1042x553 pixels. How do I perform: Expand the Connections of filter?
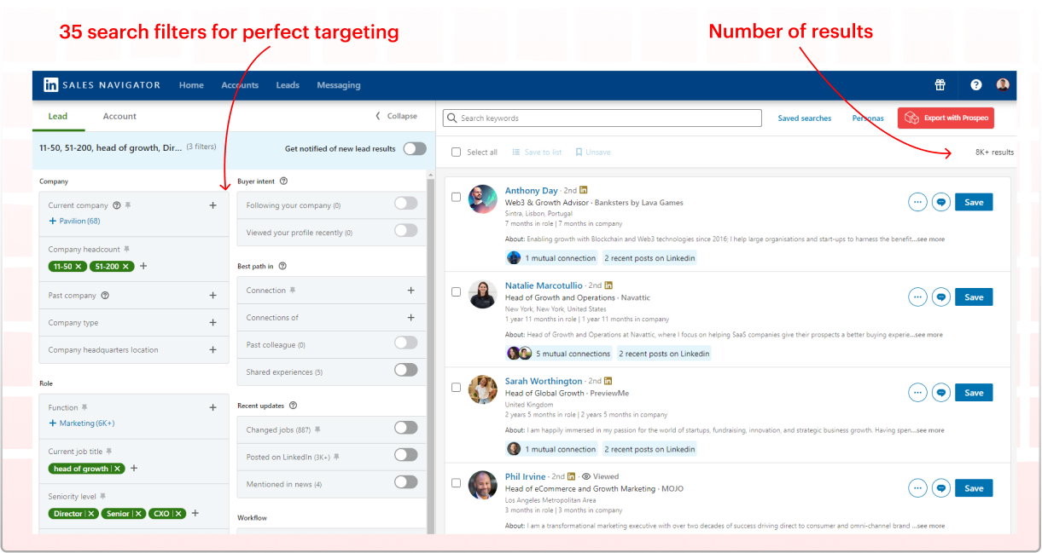coord(411,318)
